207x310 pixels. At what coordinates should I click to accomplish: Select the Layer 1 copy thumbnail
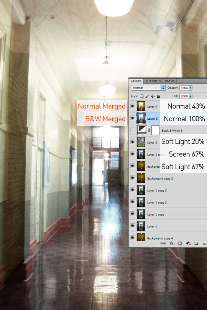coord(141,214)
